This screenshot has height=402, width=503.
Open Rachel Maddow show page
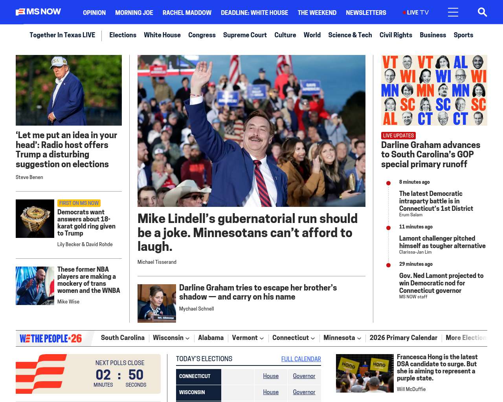tap(187, 13)
